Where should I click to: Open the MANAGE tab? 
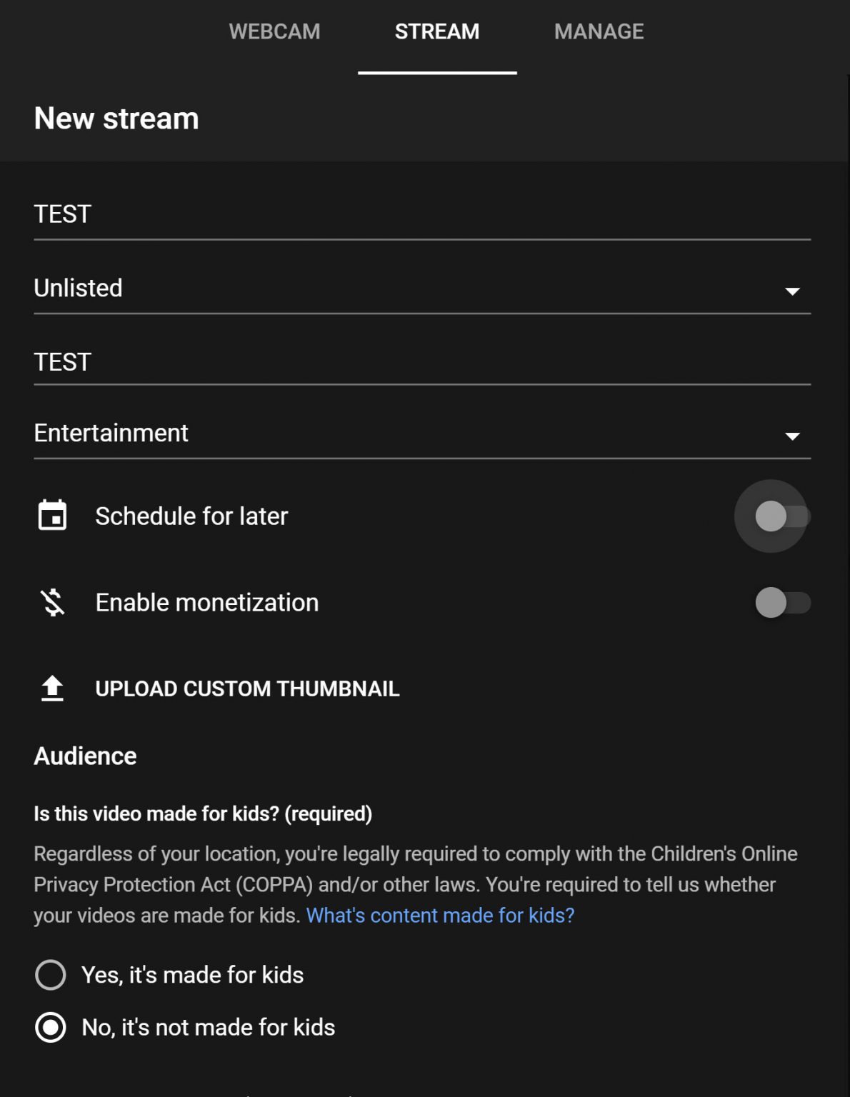coord(599,32)
